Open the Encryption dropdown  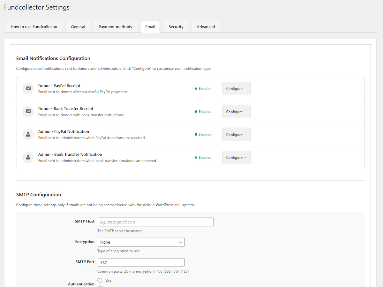[141, 242]
